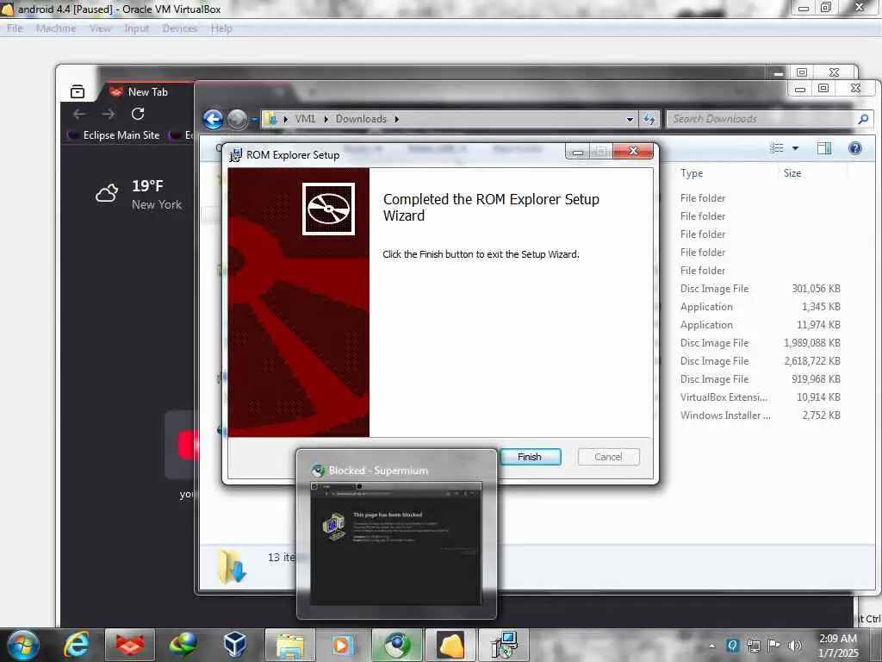Click the Action Center flag tray icon
The image size is (882, 662).
point(774,646)
